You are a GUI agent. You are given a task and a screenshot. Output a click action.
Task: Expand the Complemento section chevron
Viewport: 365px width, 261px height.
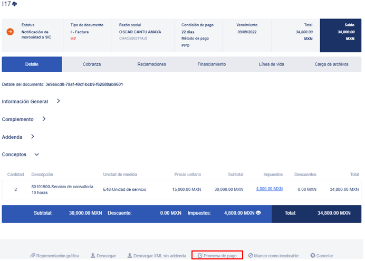click(x=44, y=119)
